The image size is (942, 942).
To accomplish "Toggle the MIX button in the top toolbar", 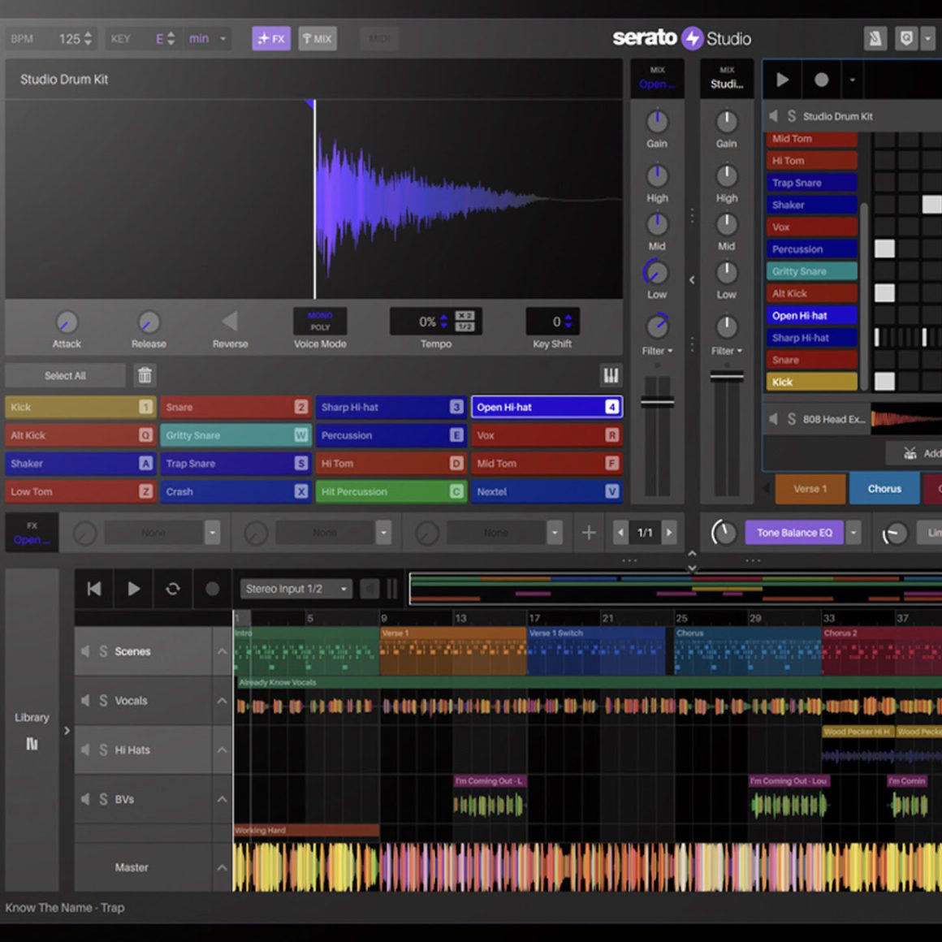I will pos(317,38).
